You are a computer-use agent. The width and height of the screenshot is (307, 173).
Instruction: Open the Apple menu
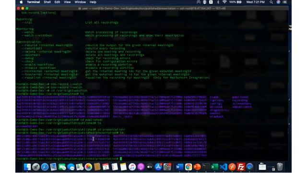(x=21, y=2)
